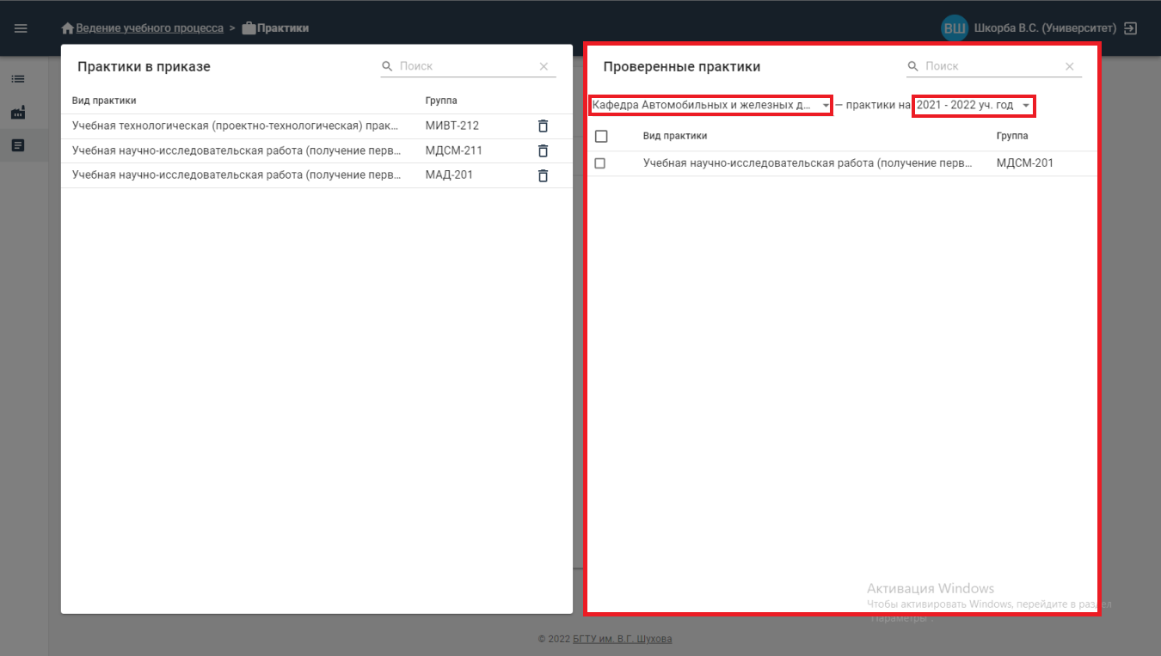The width and height of the screenshot is (1161, 656).
Task: Click Вид практики header in left table
Action: click(x=104, y=101)
